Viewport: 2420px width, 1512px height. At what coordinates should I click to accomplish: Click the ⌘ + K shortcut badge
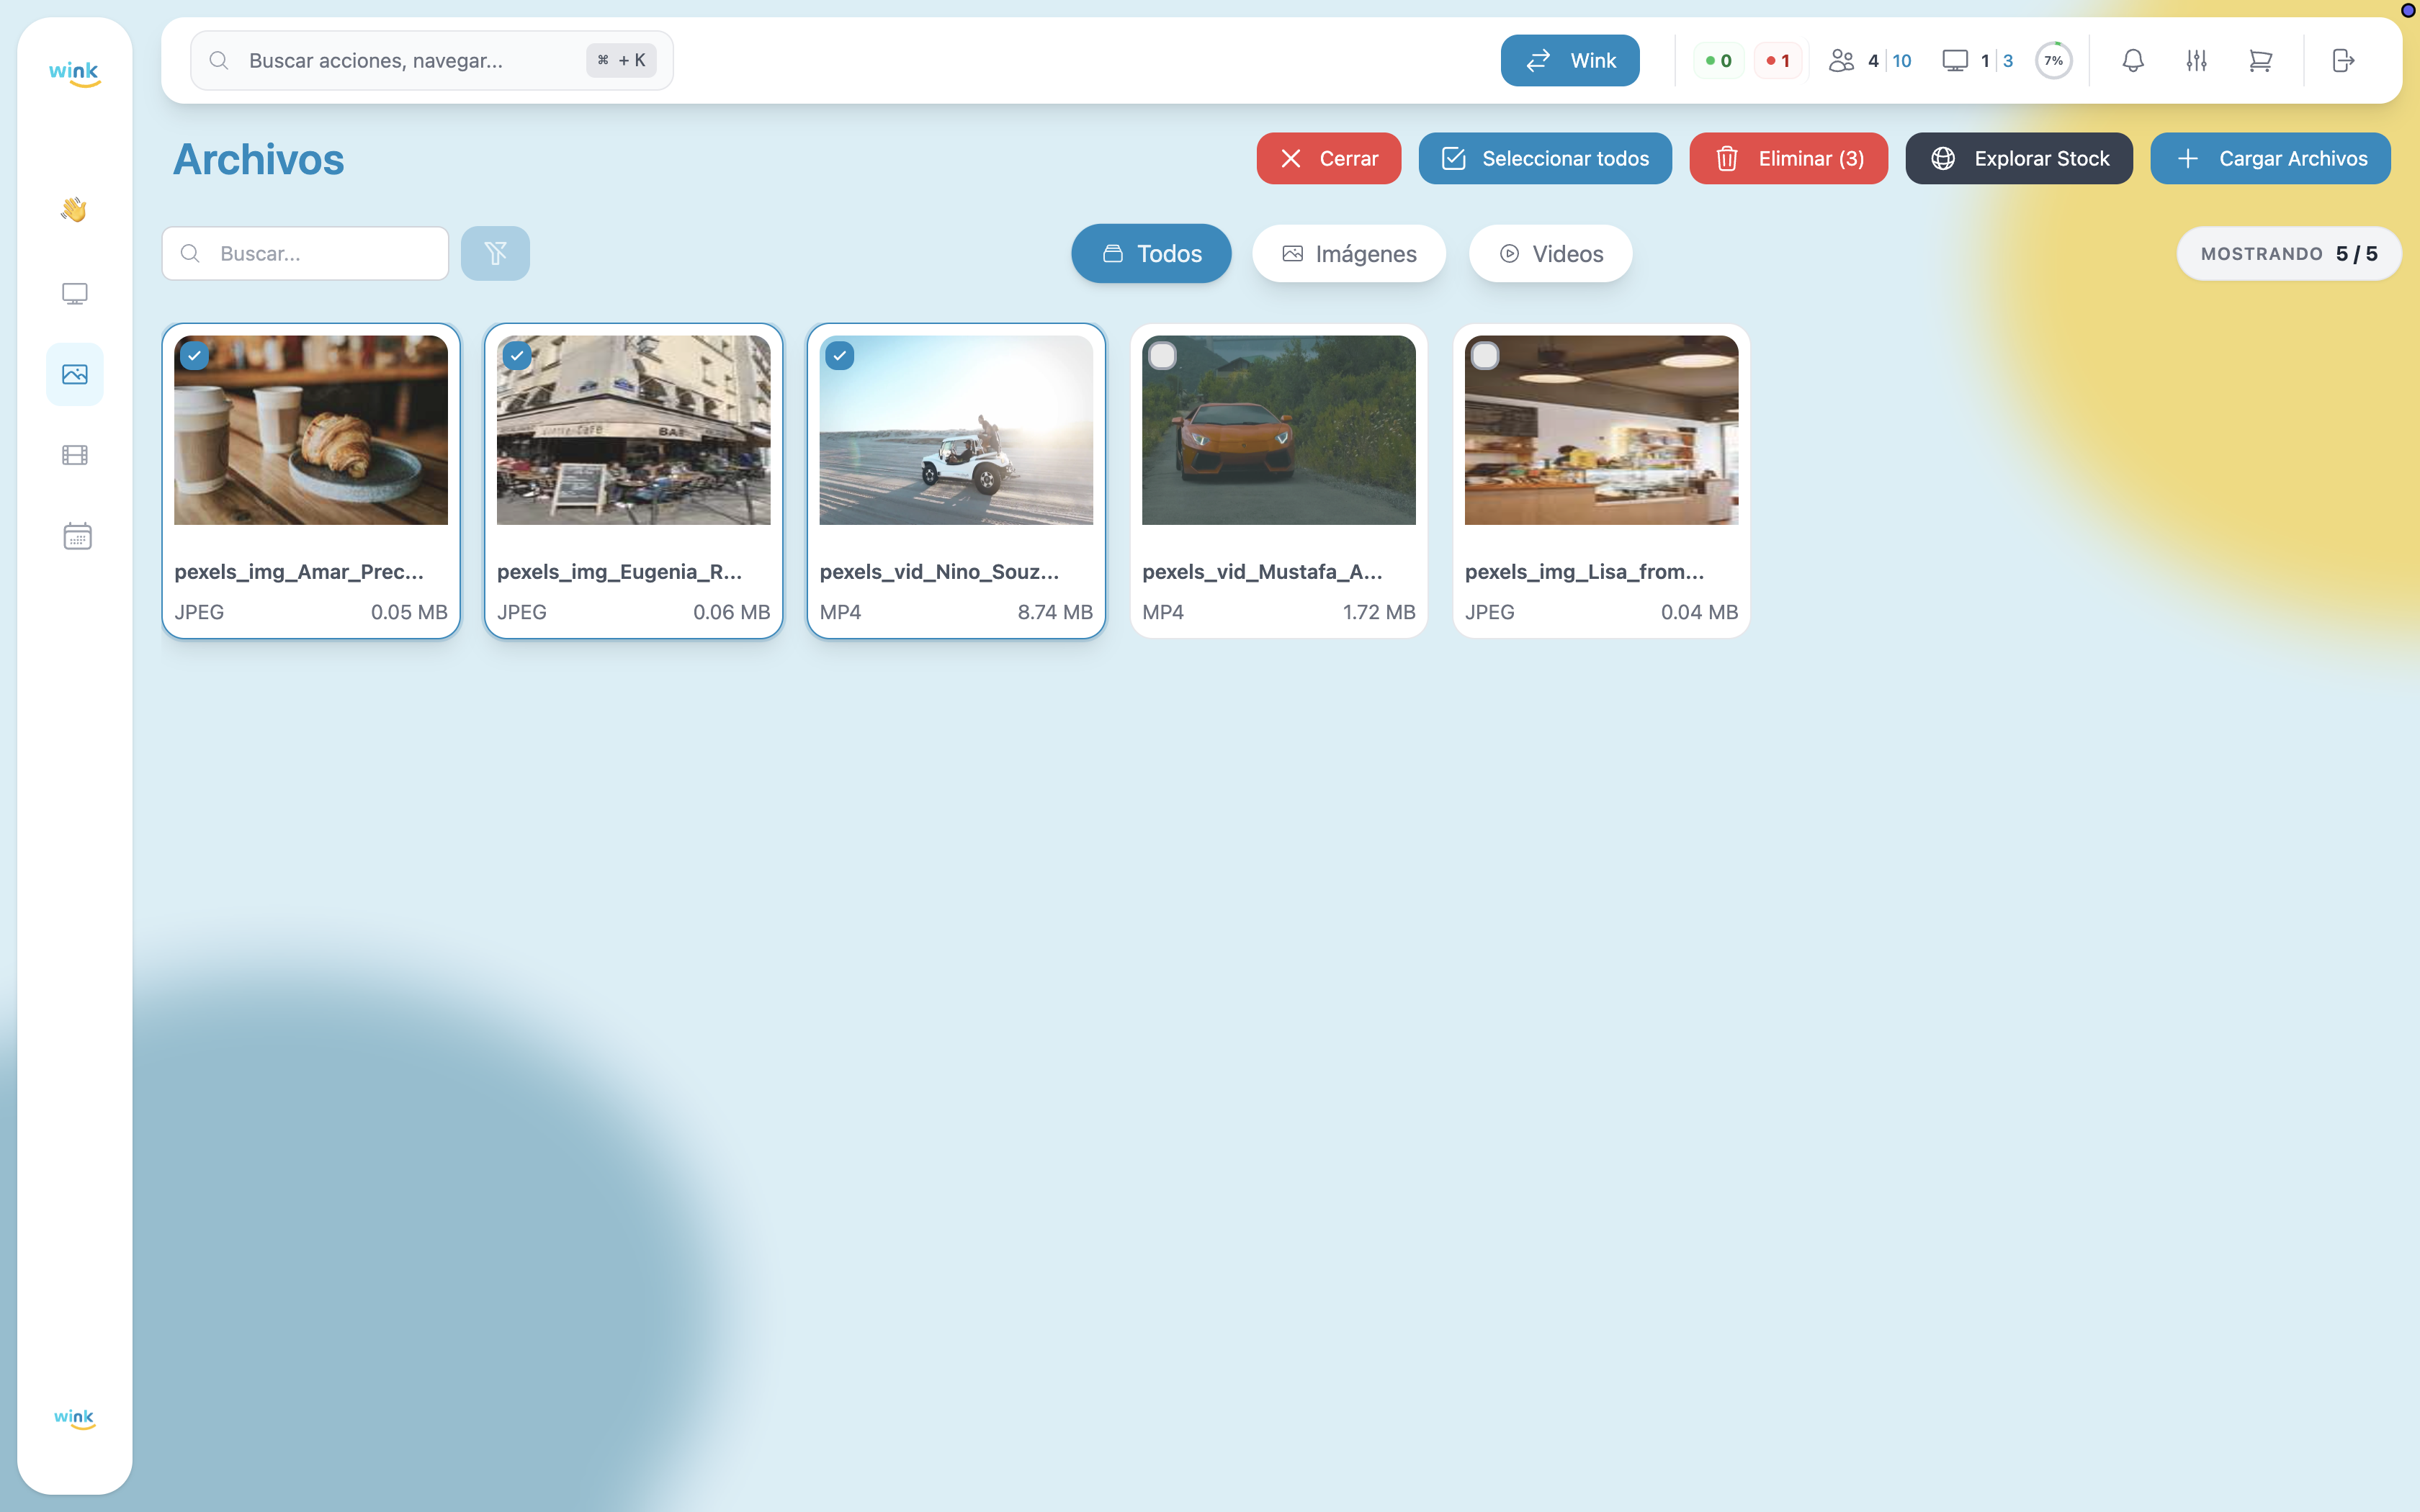pyautogui.click(x=621, y=60)
